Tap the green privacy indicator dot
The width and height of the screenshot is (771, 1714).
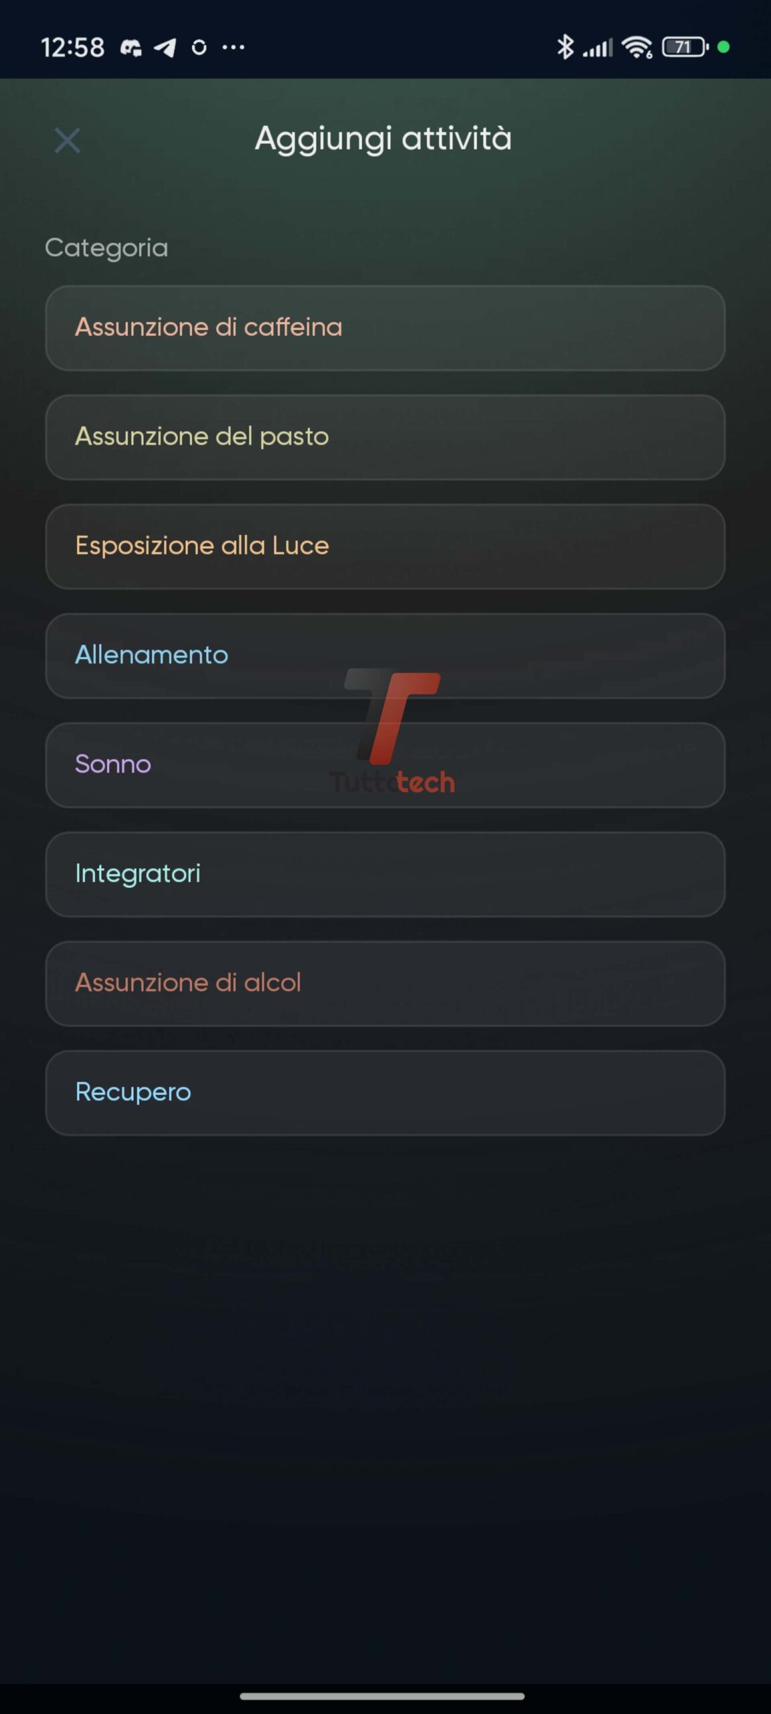coord(723,47)
